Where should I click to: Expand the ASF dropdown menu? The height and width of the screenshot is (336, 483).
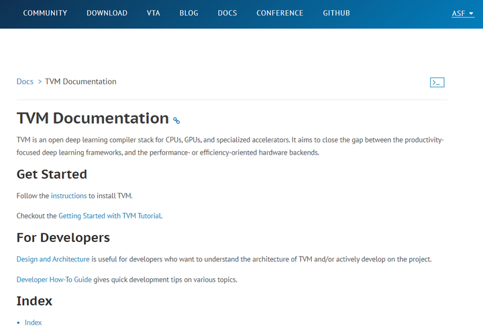point(463,13)
